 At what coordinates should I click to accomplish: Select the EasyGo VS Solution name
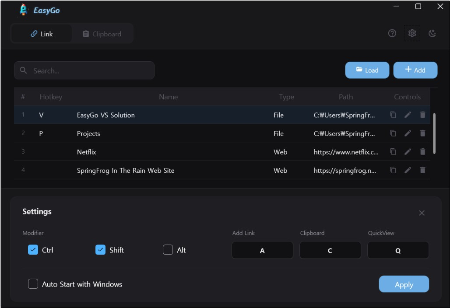coord(106,115)
